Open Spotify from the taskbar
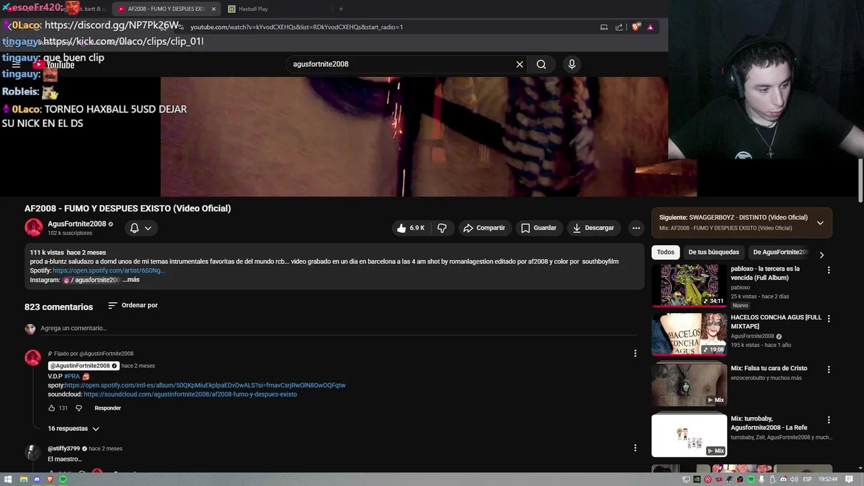This screenshot has width=864, height=486. point(63,479)
